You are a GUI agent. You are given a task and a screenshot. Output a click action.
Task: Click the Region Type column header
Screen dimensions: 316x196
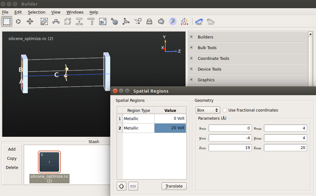pos(139,110)
